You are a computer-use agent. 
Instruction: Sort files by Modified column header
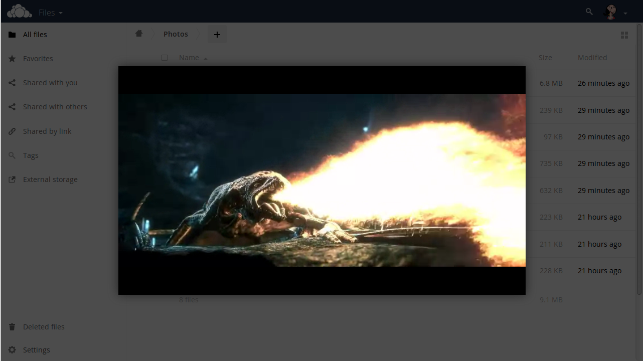pos(592,58)
